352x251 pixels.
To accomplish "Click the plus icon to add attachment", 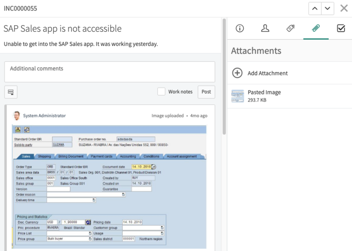I will pos(237,73).
